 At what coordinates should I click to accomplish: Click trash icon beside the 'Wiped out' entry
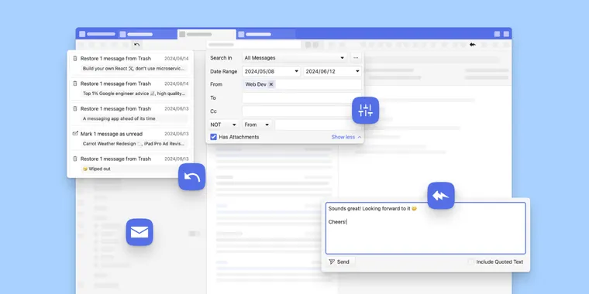click(x=74, y=159)
